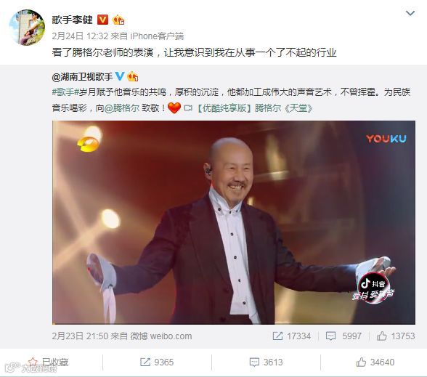Toggle like on post with 34640 likes

(375, 362)
